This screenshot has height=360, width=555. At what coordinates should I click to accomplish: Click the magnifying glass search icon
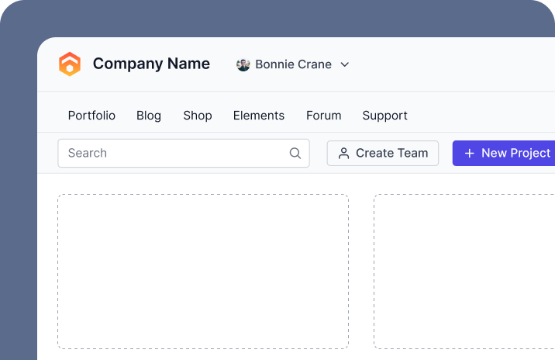(295, 153)
